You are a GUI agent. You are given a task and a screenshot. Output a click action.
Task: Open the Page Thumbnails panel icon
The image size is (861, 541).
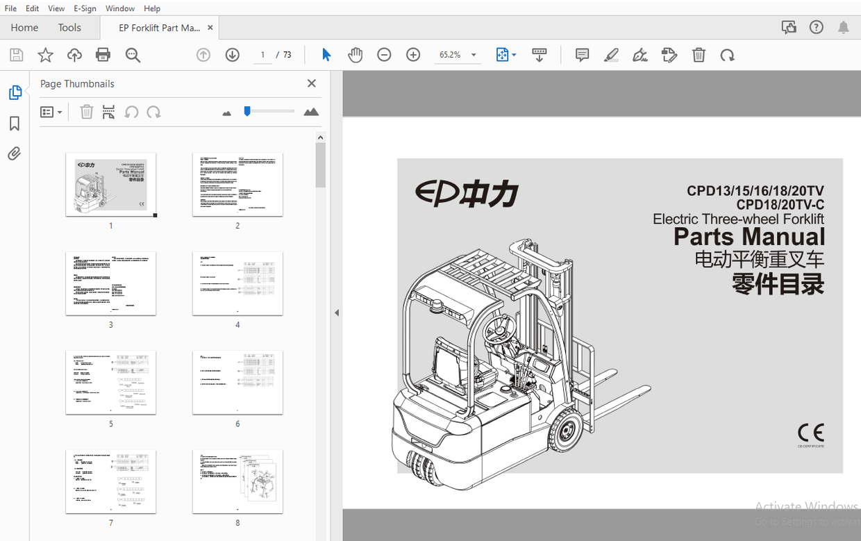point(15,92)
